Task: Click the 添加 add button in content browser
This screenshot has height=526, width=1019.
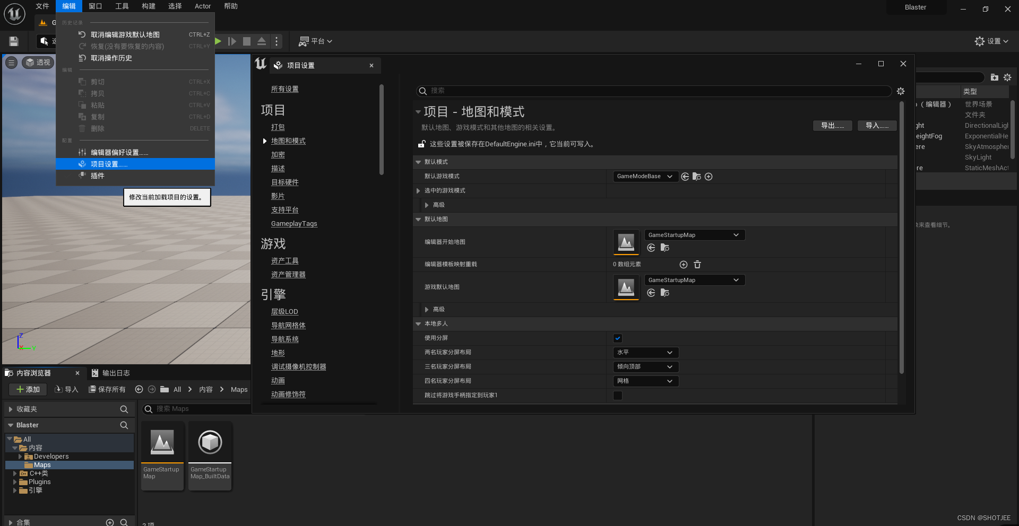Action: (x=28, y=389)
